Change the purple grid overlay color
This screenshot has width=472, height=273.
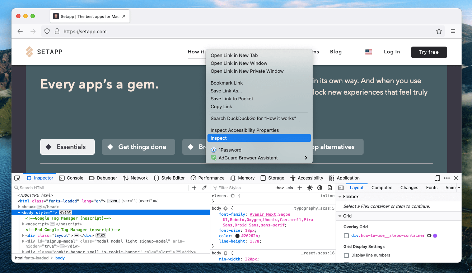[435, 236]
